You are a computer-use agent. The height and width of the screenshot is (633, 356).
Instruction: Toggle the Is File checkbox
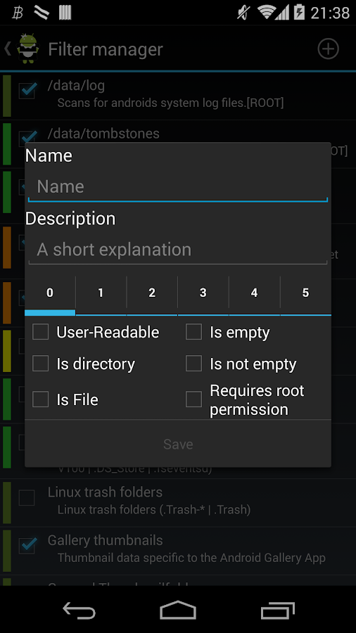pos(40,399)
